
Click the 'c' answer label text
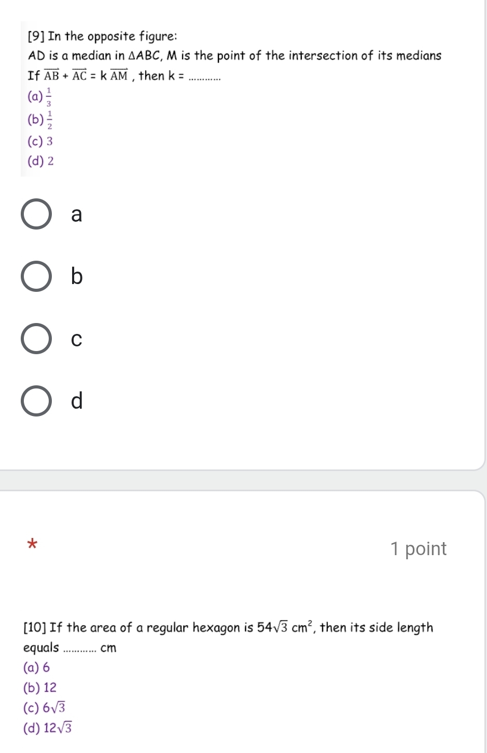(76, 340)
